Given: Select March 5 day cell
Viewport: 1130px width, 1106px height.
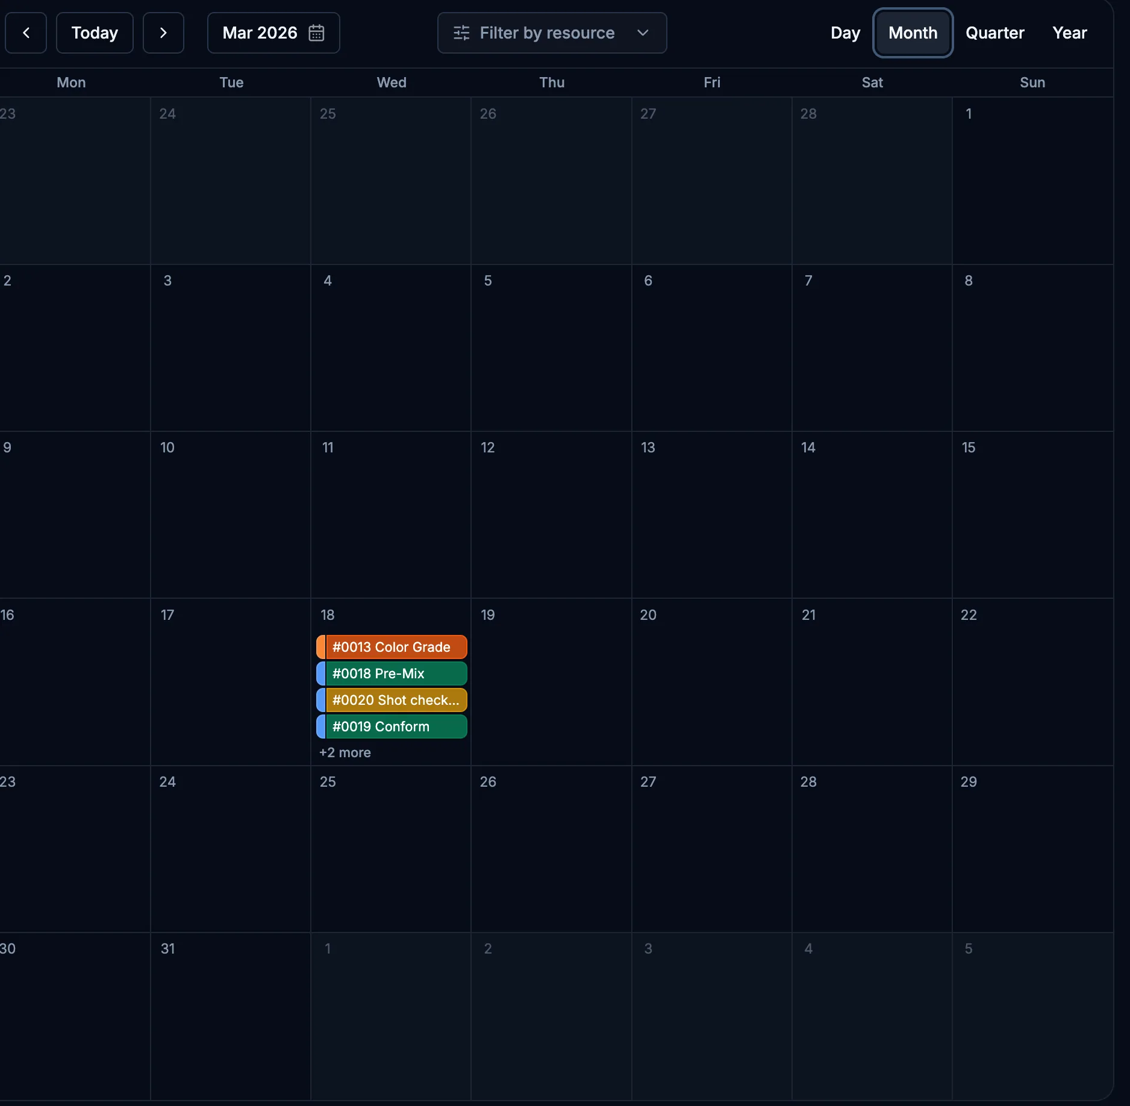Looking at the screenshot, I should (x=551, y=348).
